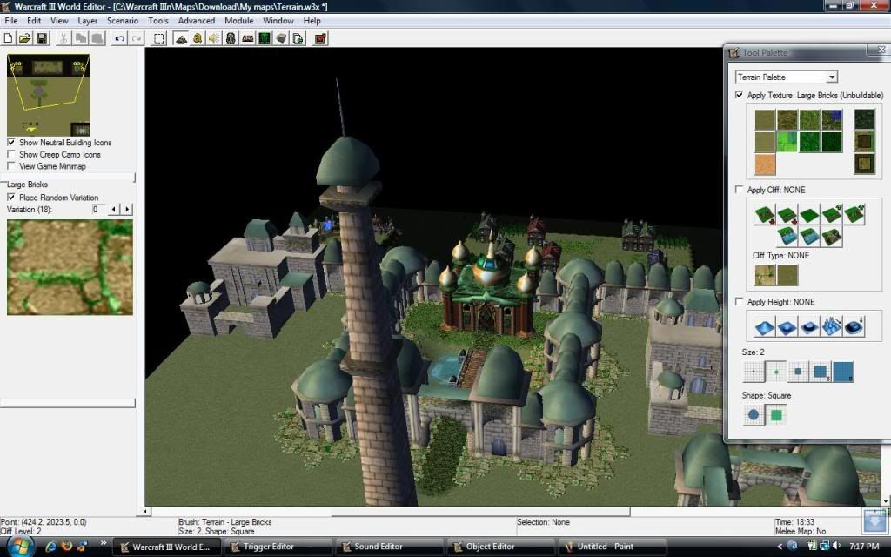Open the Sound Editor speaker toolbar icon
891x557 pixels.
coord(214,38)
